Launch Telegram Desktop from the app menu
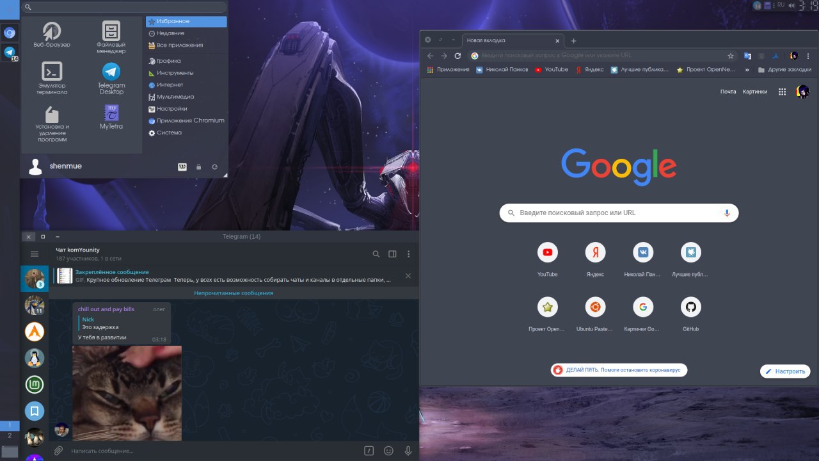 (x=111, y=78)
